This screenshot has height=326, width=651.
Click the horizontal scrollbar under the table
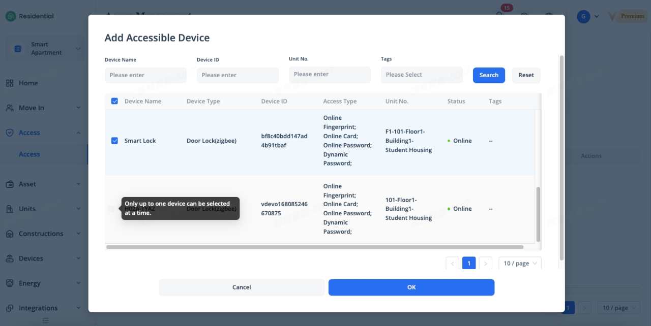click(x=314, y=247)
